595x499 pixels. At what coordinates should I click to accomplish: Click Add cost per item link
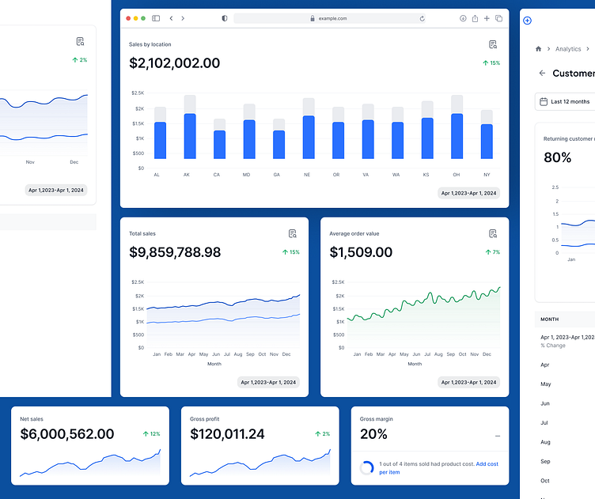438,468
